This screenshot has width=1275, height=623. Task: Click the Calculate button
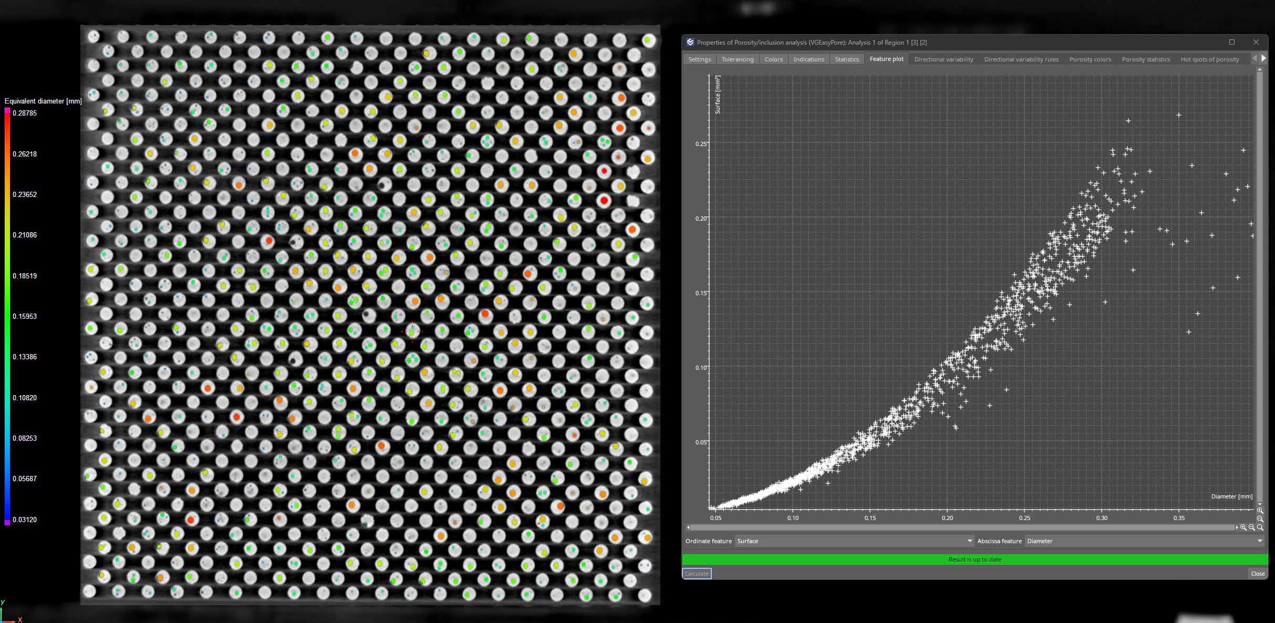697,574
